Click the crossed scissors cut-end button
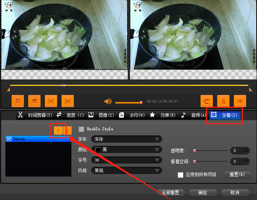Image resolution: width=257 pixels, height=200 pixels. pyautogui.click(x=68, y=101)
